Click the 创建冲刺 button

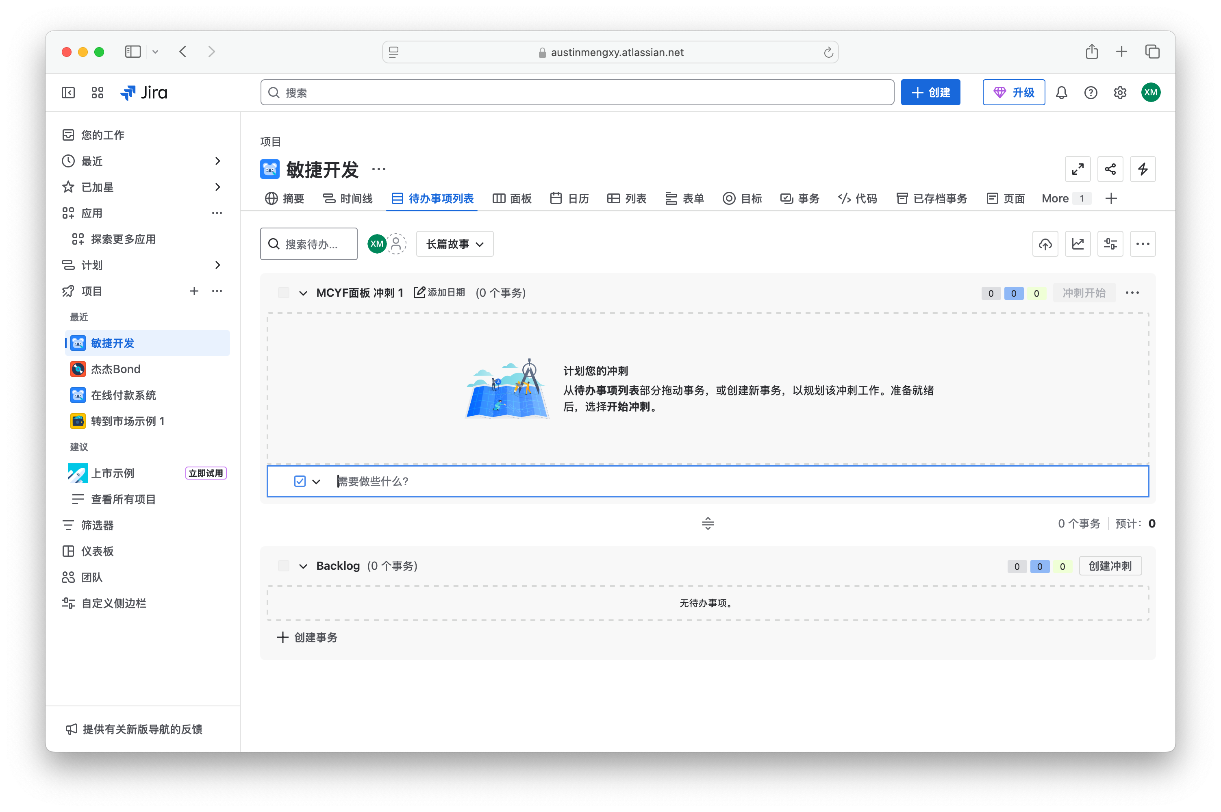(1110, 566)
